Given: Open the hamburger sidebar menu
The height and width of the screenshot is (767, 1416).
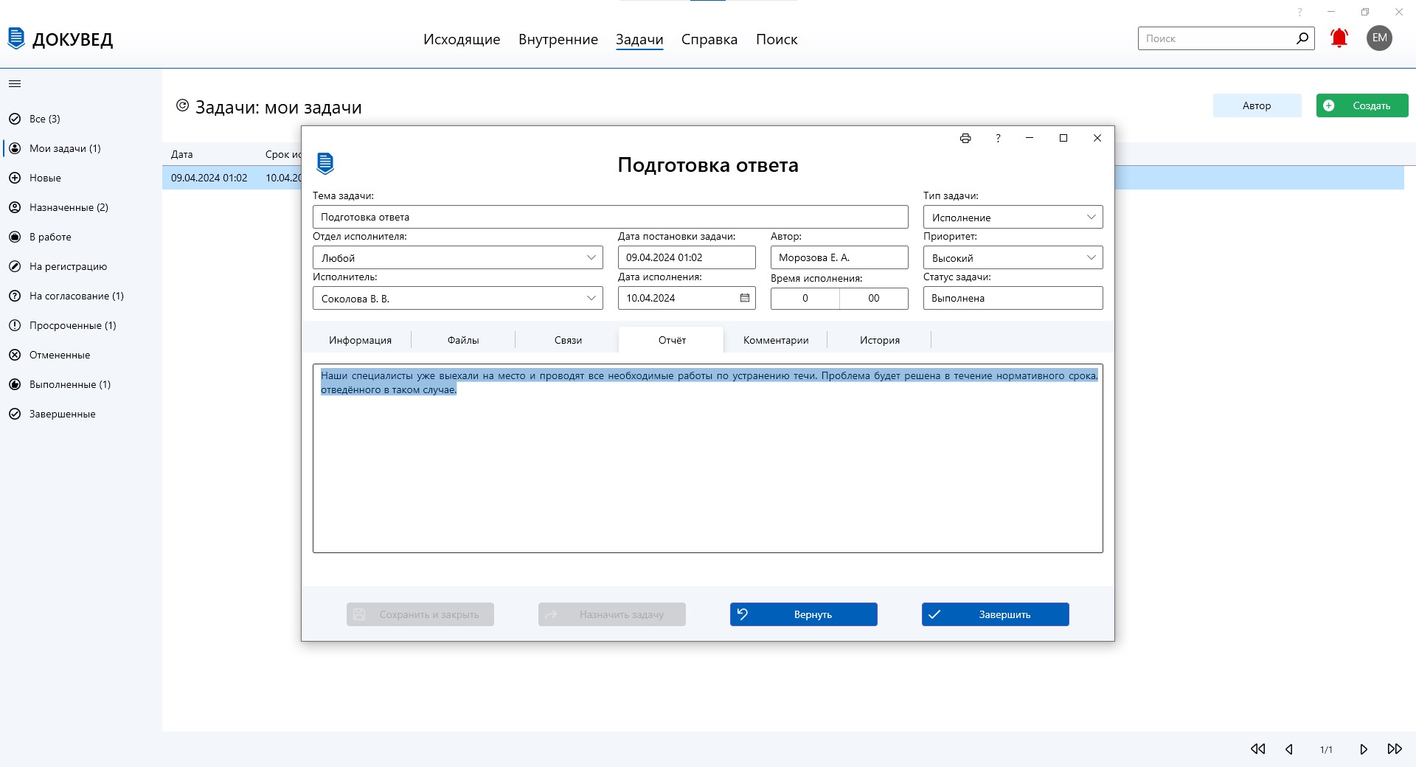Looking at the screenshot, I should (x=15, y=84).
